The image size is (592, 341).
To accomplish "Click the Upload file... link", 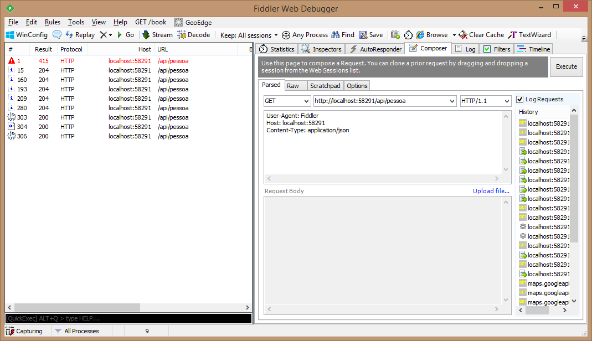I will [491, 191].
